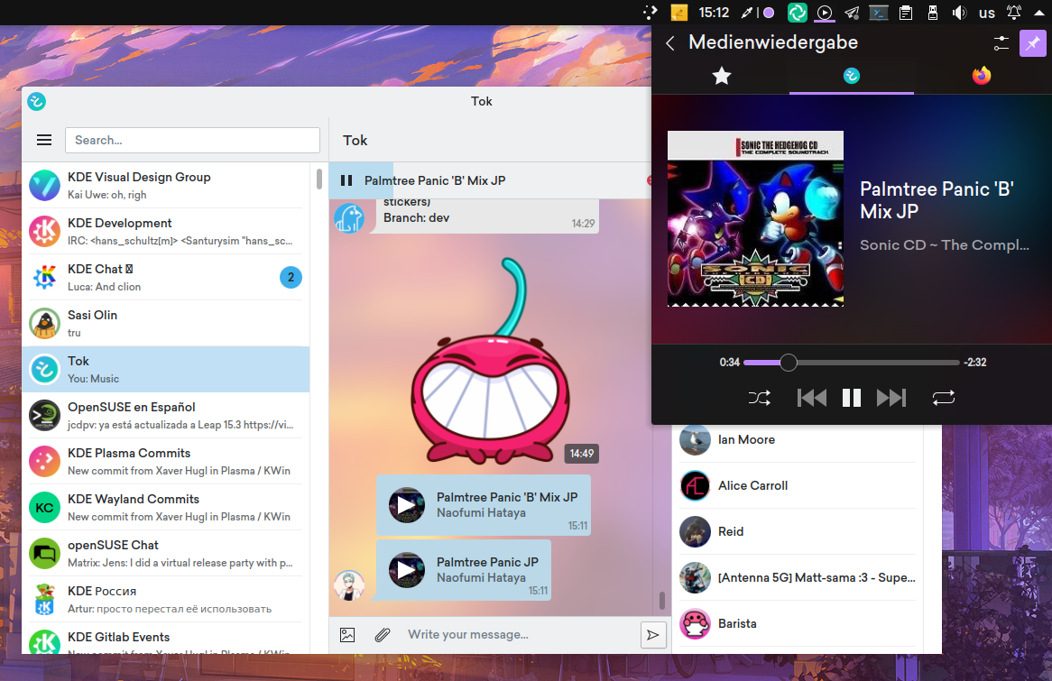Screen dimensions: 1052x681
Task: Open the sticky notes tray icon
Action: [679, 12]
